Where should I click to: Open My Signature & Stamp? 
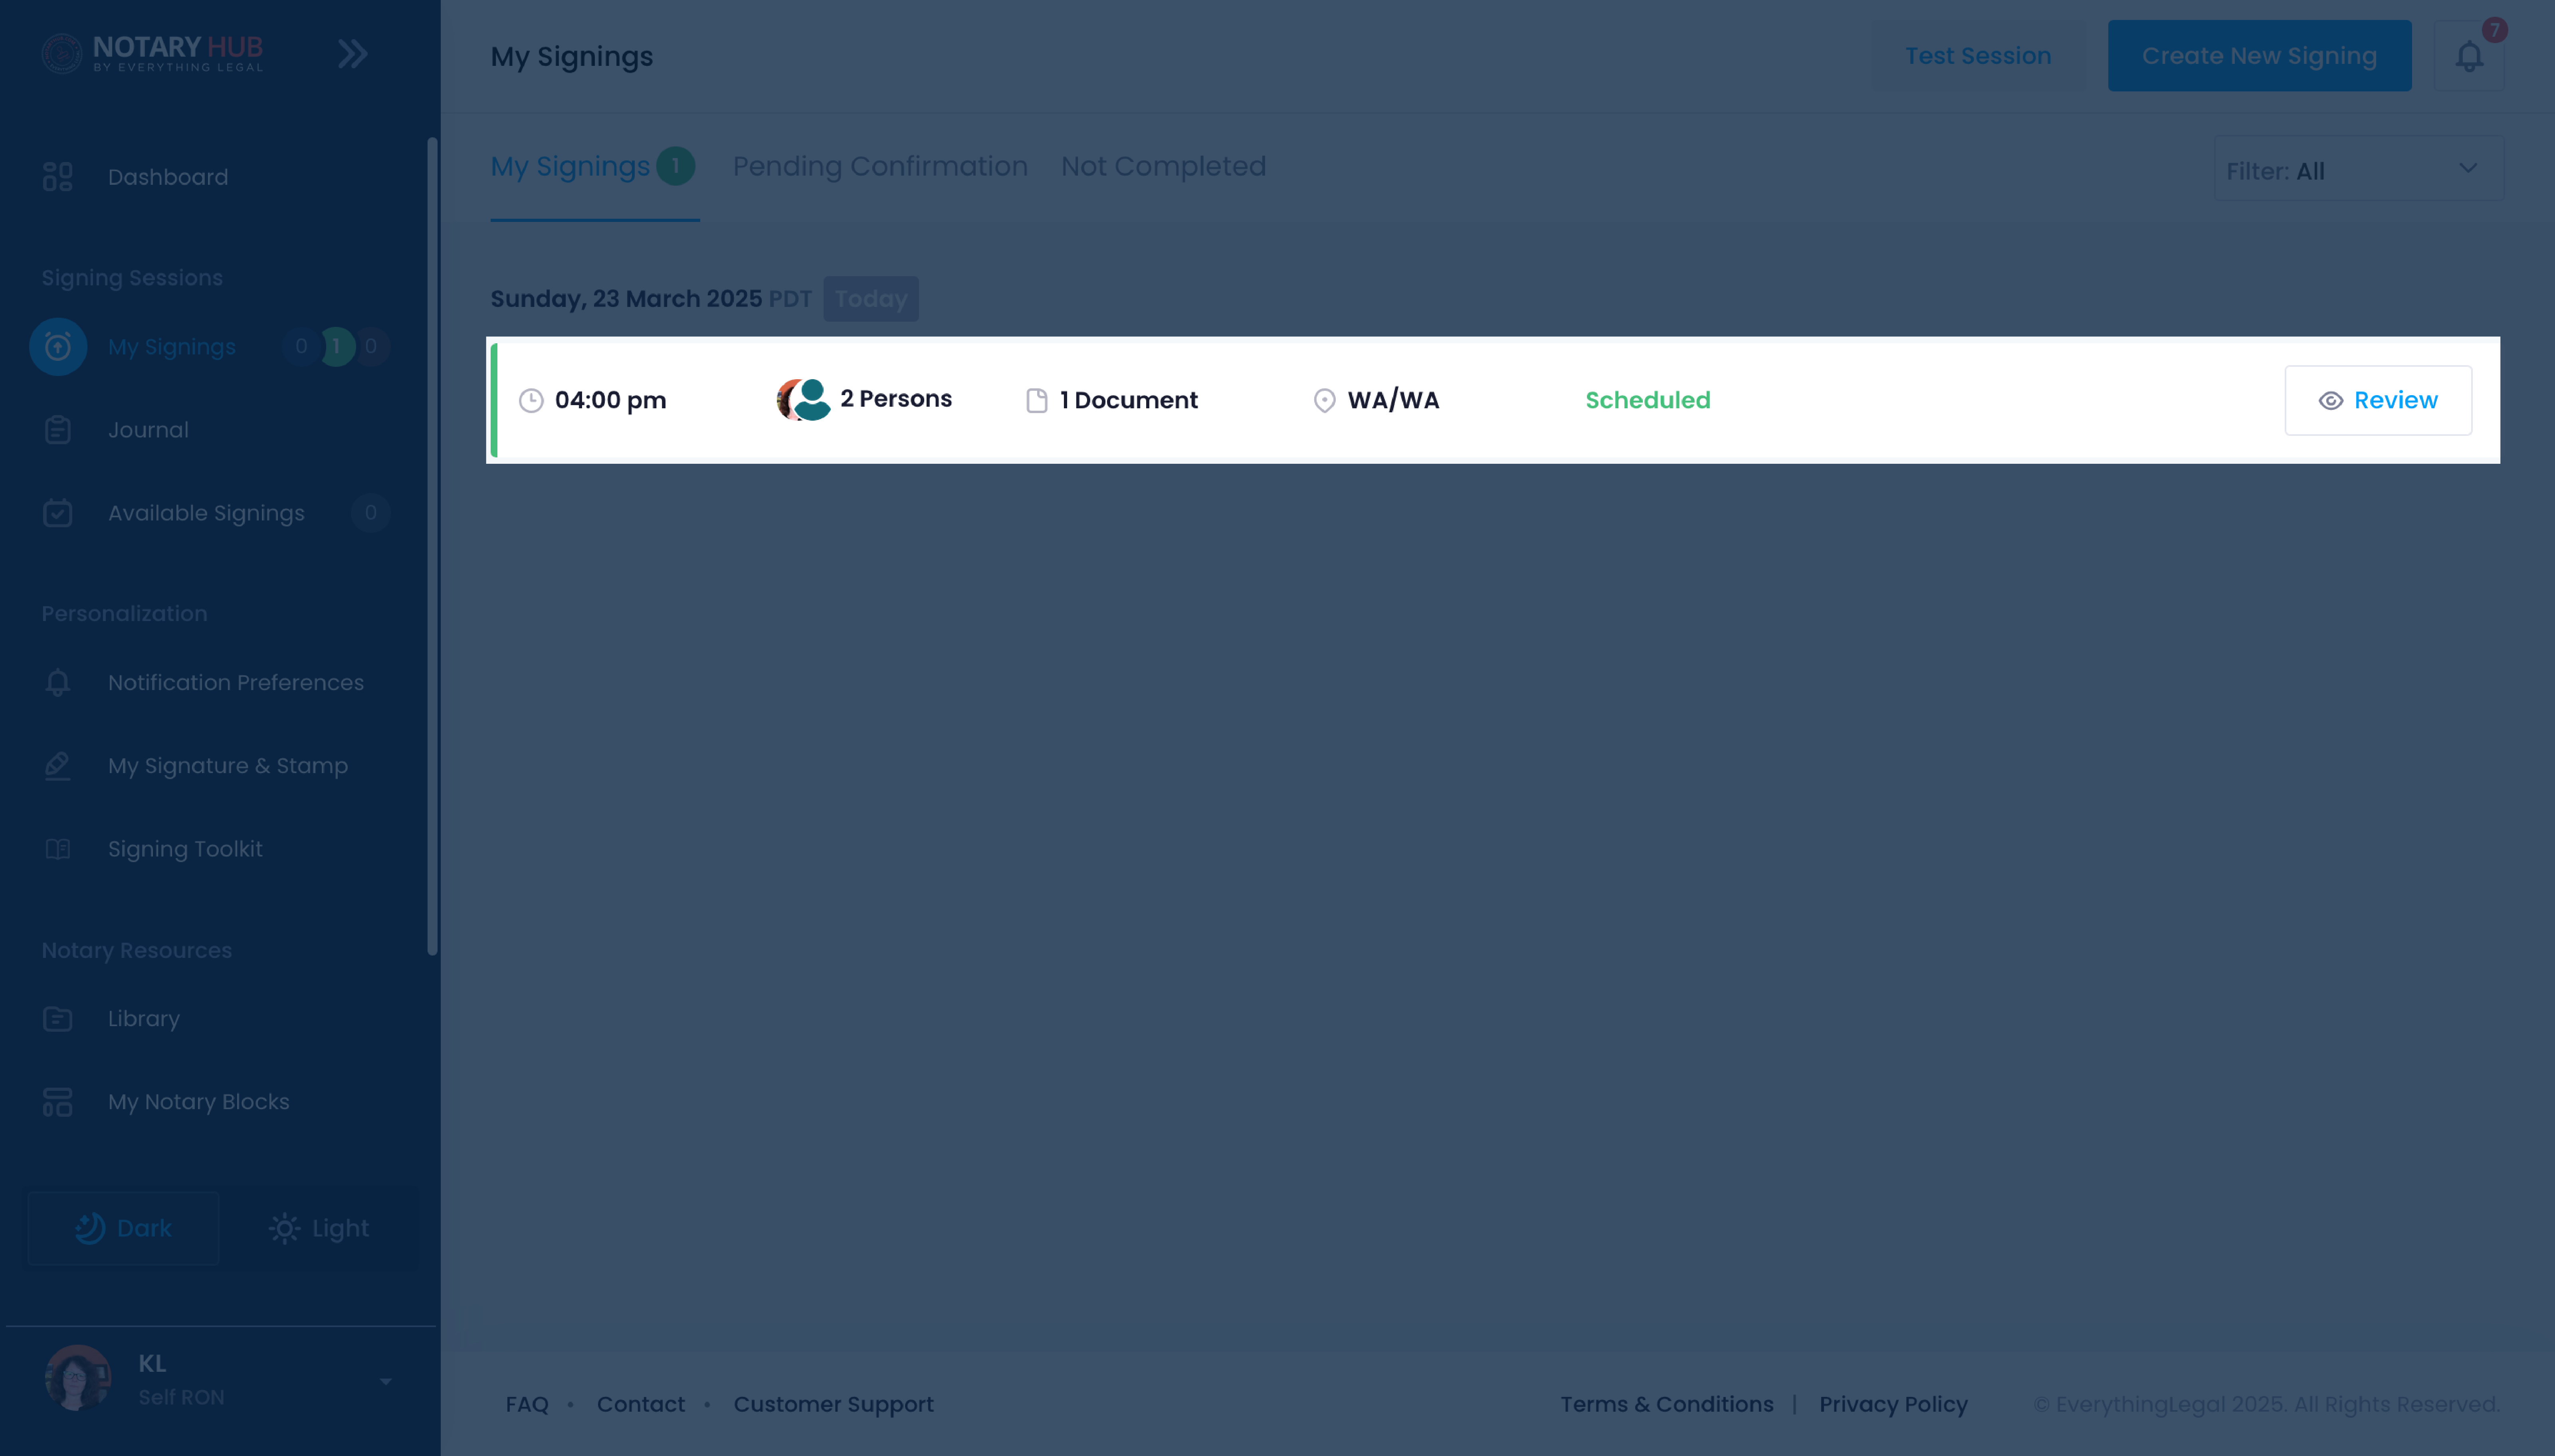228,766
